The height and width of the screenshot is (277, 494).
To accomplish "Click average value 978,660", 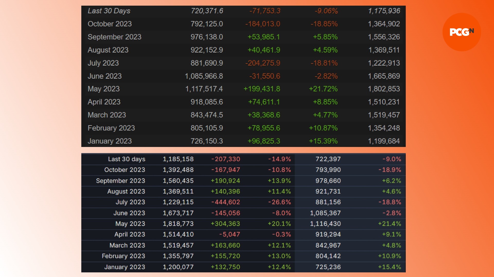I will click(x=328, y=181).
